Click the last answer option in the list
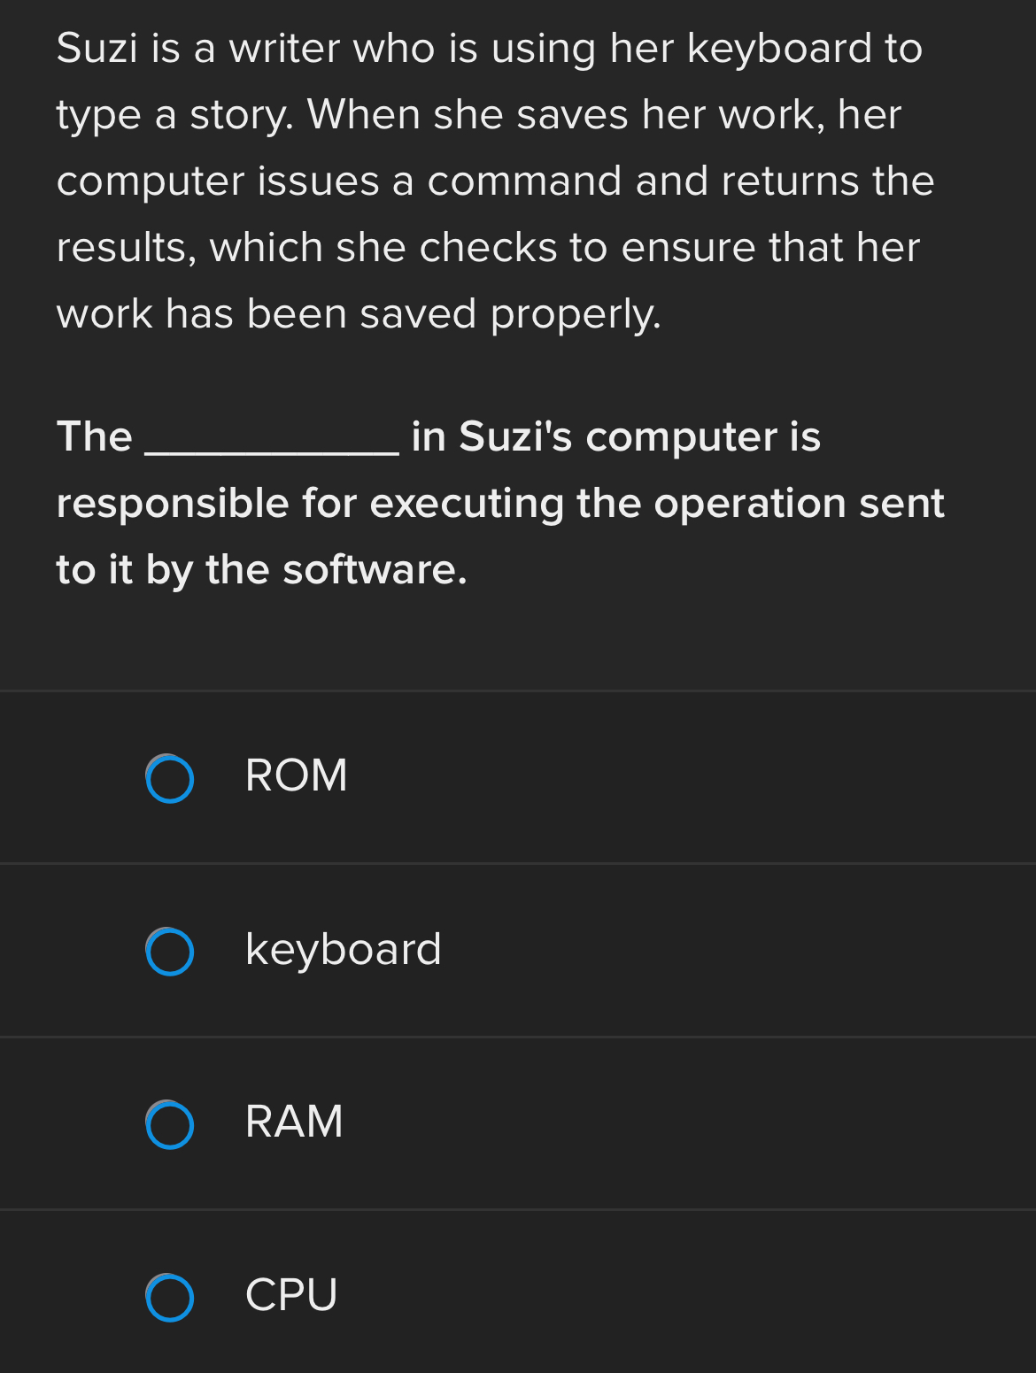This screenshot has height=1373, width=1036. tap(518, 1296)
